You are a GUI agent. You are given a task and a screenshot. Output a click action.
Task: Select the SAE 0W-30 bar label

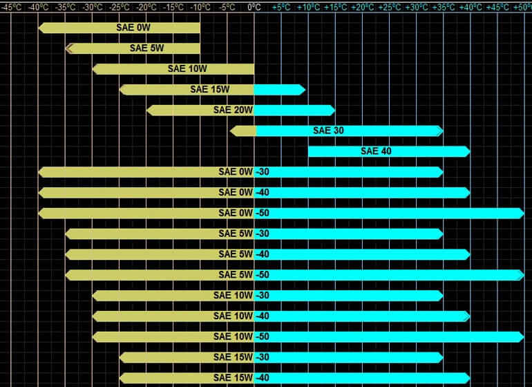coord(244,172)
